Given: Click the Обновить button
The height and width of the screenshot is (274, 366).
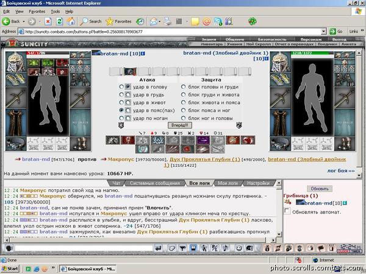Looking at the screenshot, I should [x=320, y=189].
